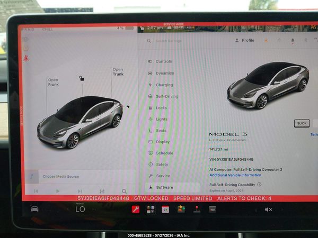The height and width of the screenshot is (238, 318).
Task: Tap the muted volume speaker icon
Action: (x=268, y=209)
